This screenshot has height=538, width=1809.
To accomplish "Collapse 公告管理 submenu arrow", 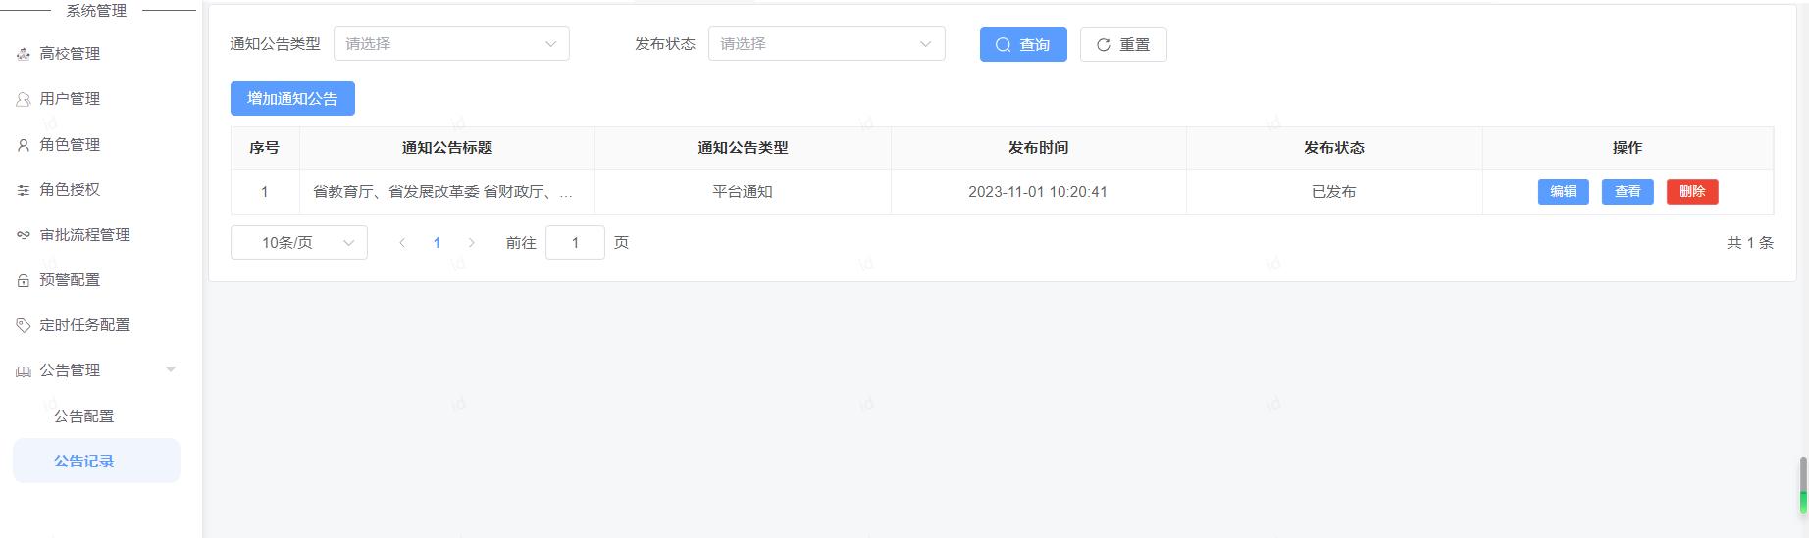I will pos(171,369).
